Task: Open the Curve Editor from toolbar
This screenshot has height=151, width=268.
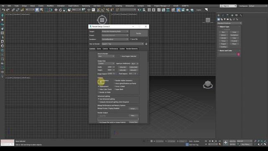Action: coord(164,10)
